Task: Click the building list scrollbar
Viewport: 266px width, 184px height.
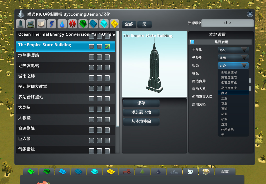Action: click(x=118, y=78)
